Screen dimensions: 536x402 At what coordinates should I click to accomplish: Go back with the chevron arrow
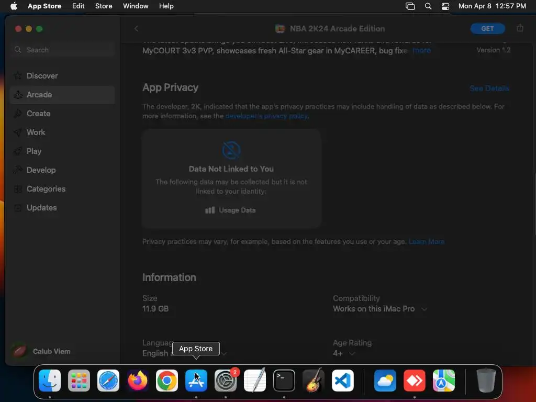[x=136, y=29]
